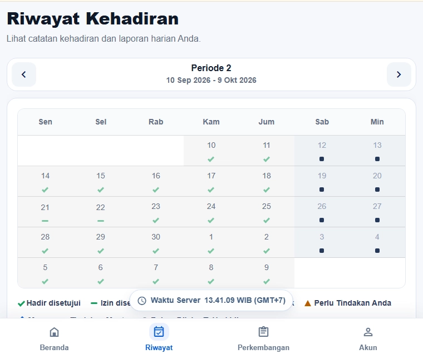Select calendar date 25
Viewport: 423px width, 354px height.
(267, 212)
